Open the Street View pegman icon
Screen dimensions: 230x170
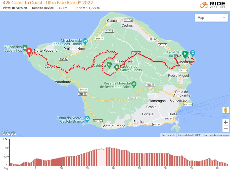click(225, 110)
